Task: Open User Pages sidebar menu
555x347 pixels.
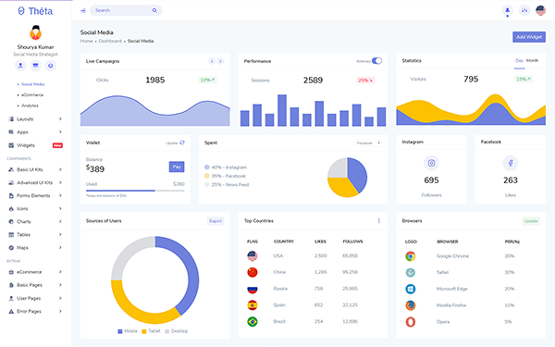Action: tap(35, 298)
